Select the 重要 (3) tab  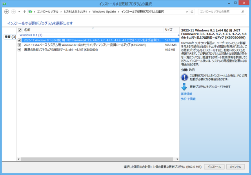coord(11,37)
